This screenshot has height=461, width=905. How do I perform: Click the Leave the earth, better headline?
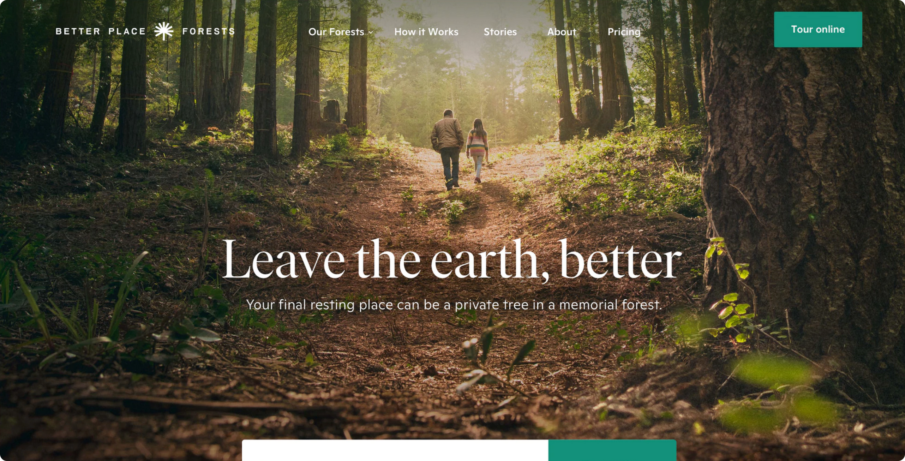click(x=452, y=260)
